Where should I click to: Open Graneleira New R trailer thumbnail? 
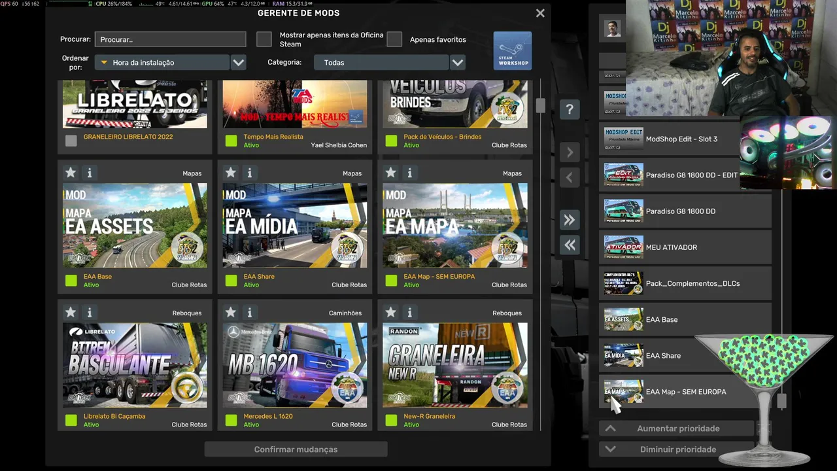point(455,365)
